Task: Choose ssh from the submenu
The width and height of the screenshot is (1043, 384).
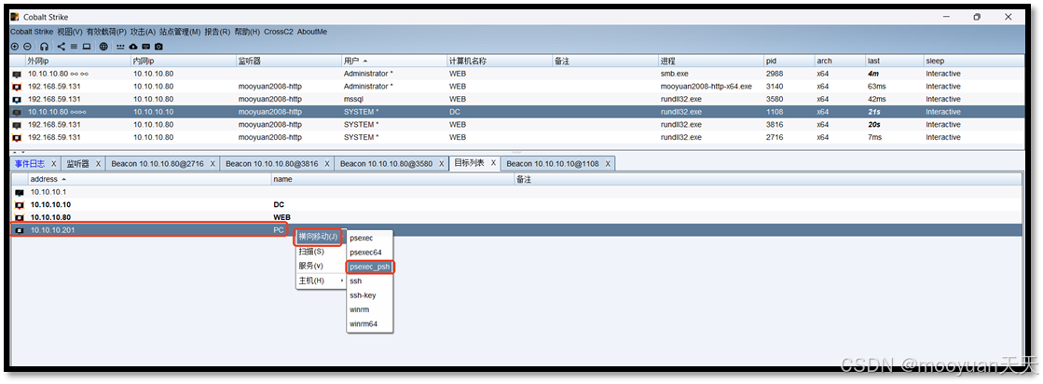Action: click(x=370, y=281)
